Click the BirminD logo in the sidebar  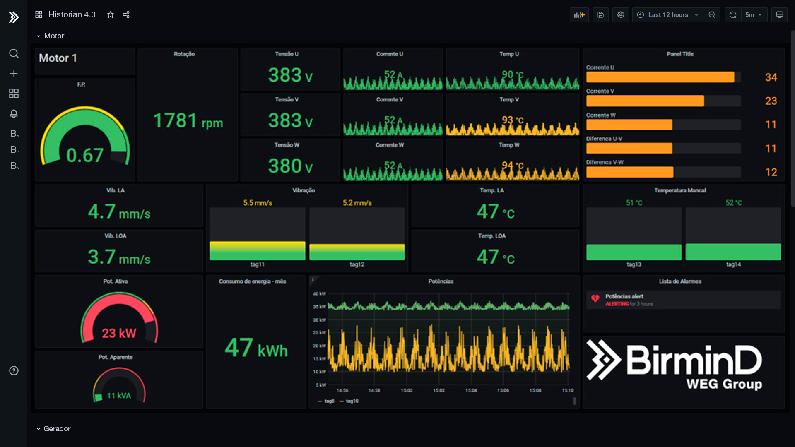pos(14,17)
